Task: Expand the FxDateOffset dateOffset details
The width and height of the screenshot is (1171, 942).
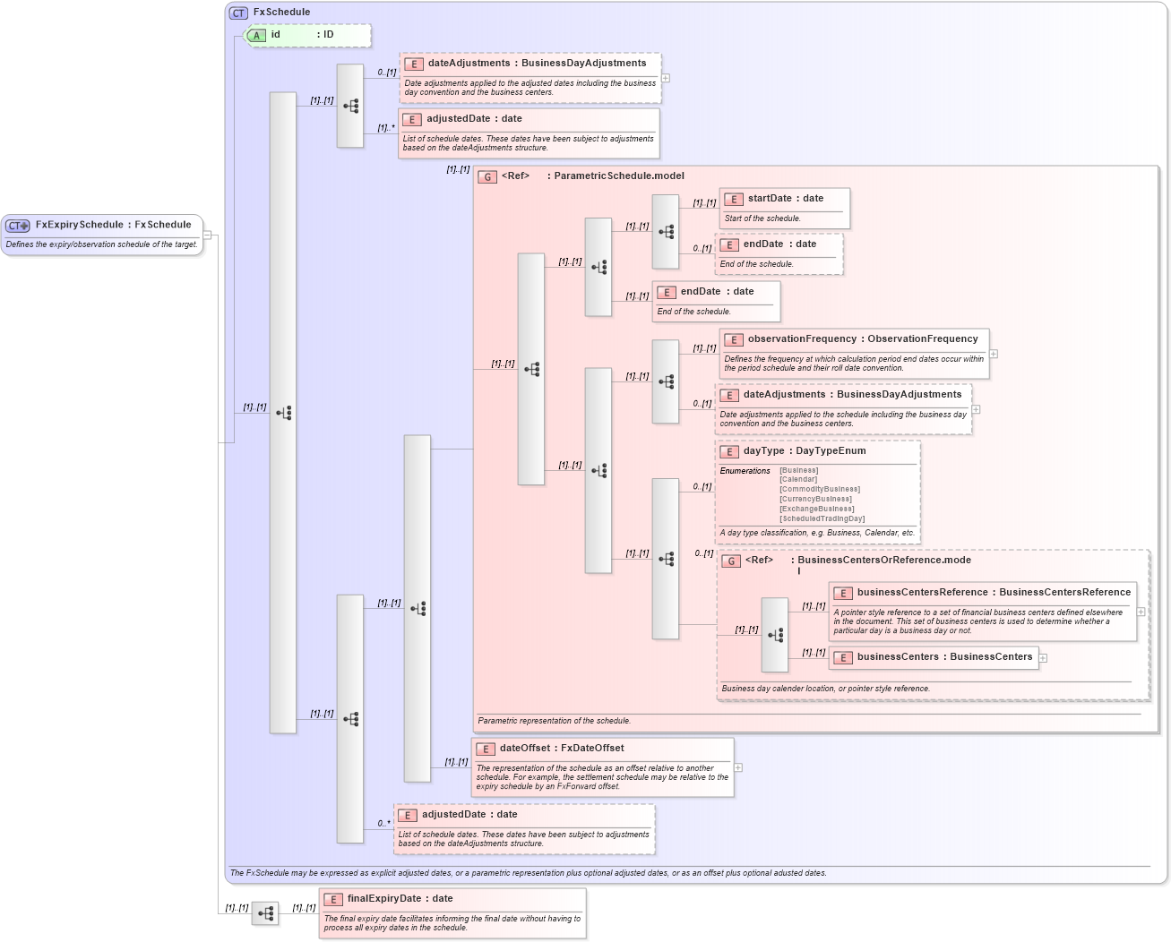Action: click(x=736, y=766)
